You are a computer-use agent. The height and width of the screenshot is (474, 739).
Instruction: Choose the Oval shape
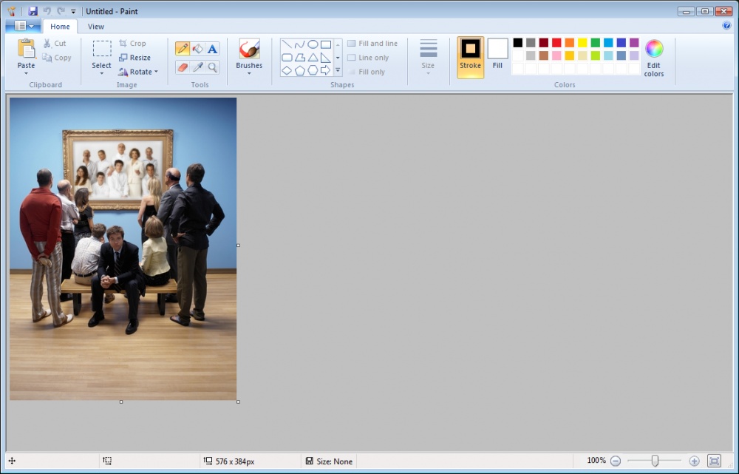[313, 45]
